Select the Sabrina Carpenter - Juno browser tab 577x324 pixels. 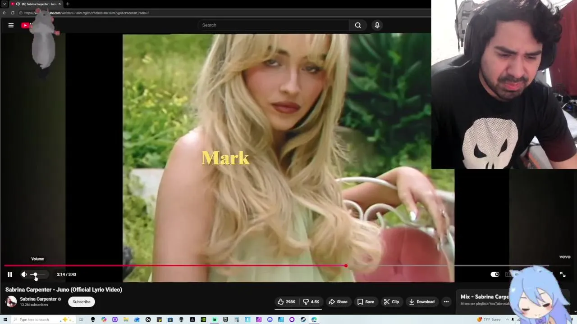click(37, 4)
